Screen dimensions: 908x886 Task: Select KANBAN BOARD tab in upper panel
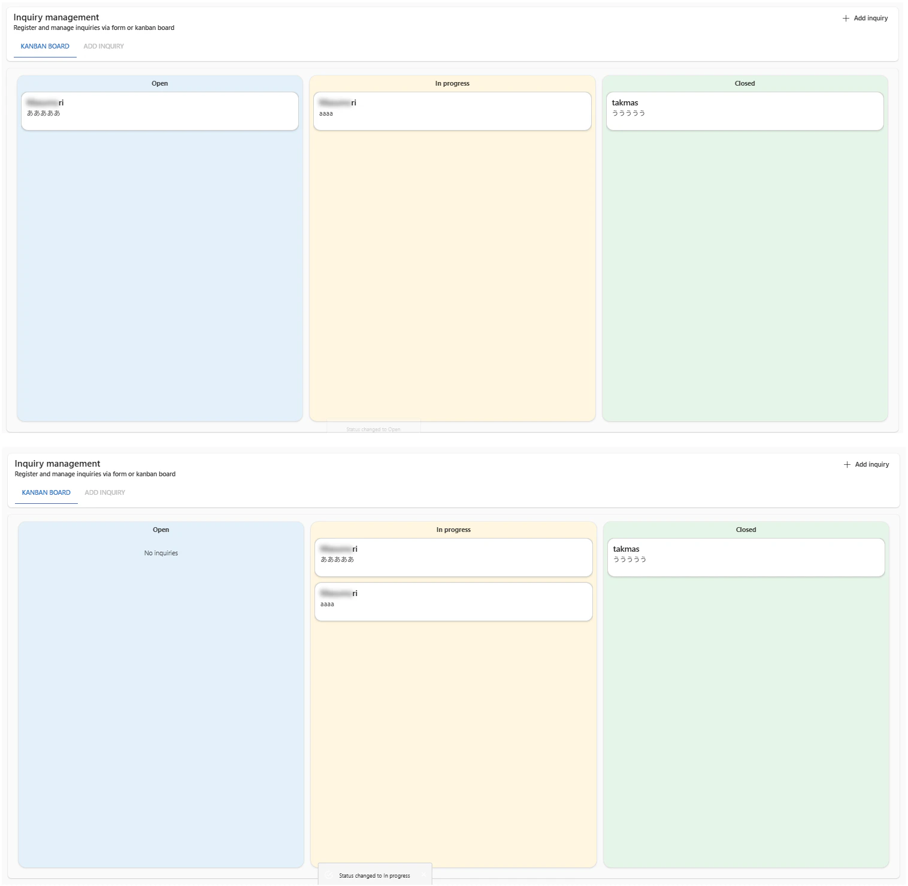click(x=45, y=47)
